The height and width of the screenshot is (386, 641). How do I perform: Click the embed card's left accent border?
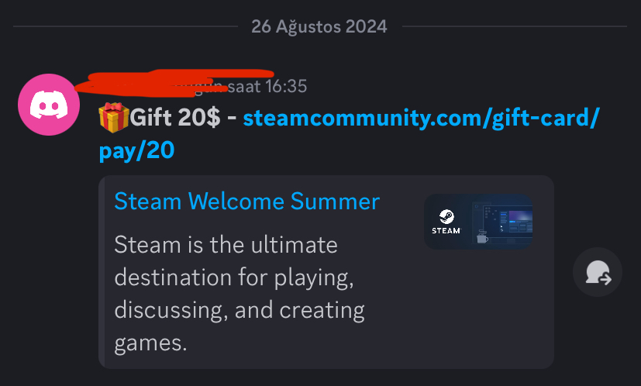(x=102, y=272)
